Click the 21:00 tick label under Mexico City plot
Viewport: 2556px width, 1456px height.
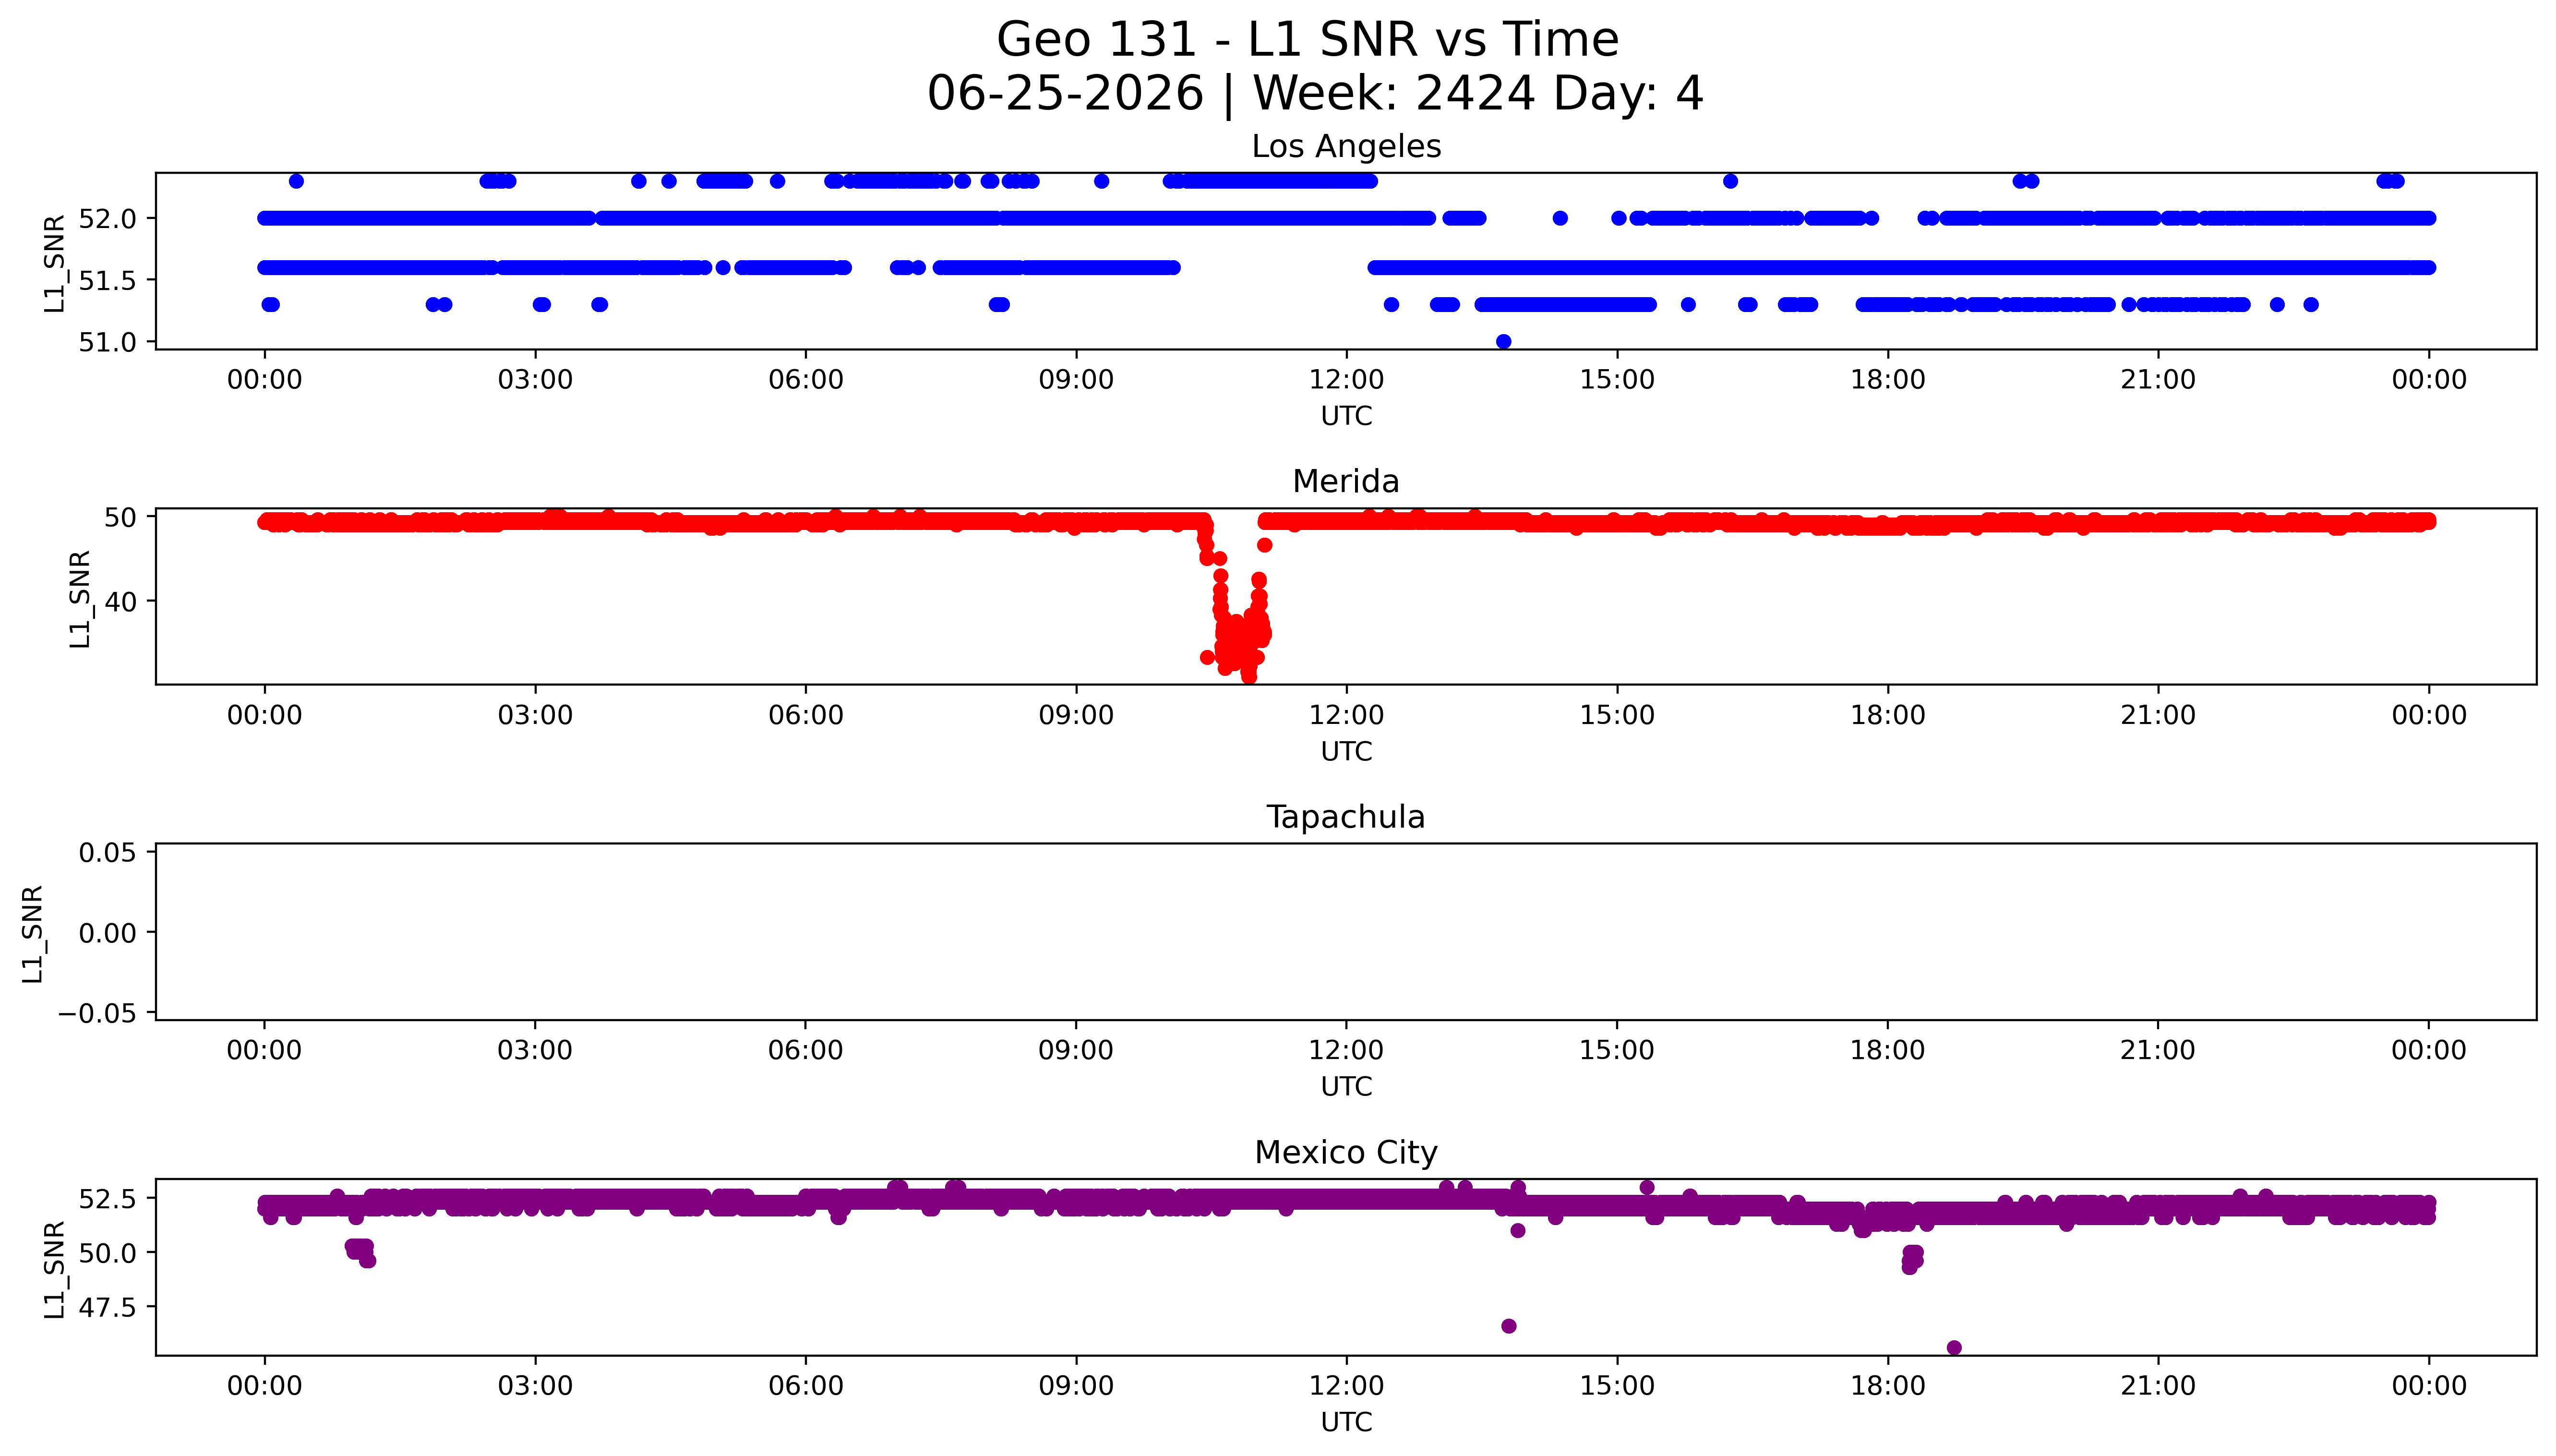2158,1386
